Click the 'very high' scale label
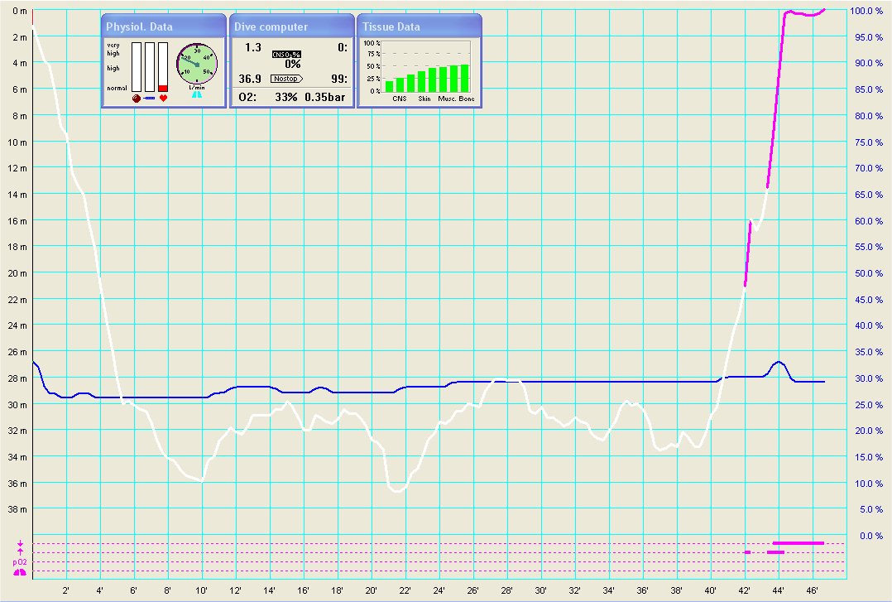This screenshot has height=602, width=892. pos(113,49)
